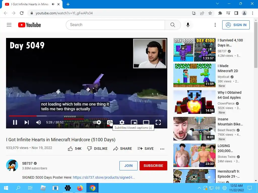The image size is (258, 193).
Task: Open YouTube settings three-dot menu
Action: [x=215, y=25]
